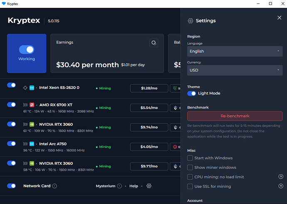This screenshot has height=204, width=287.
Task: Toggle the Intel Arc A750 switch
Action: click(11, 143)
